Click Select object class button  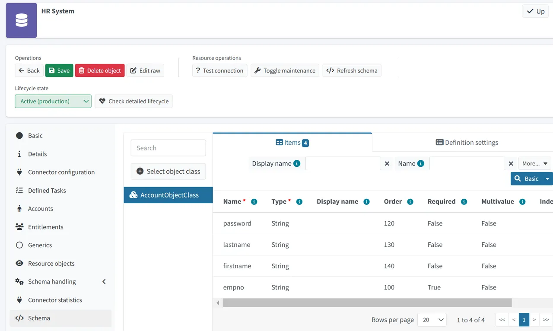[x=168, y=171]
